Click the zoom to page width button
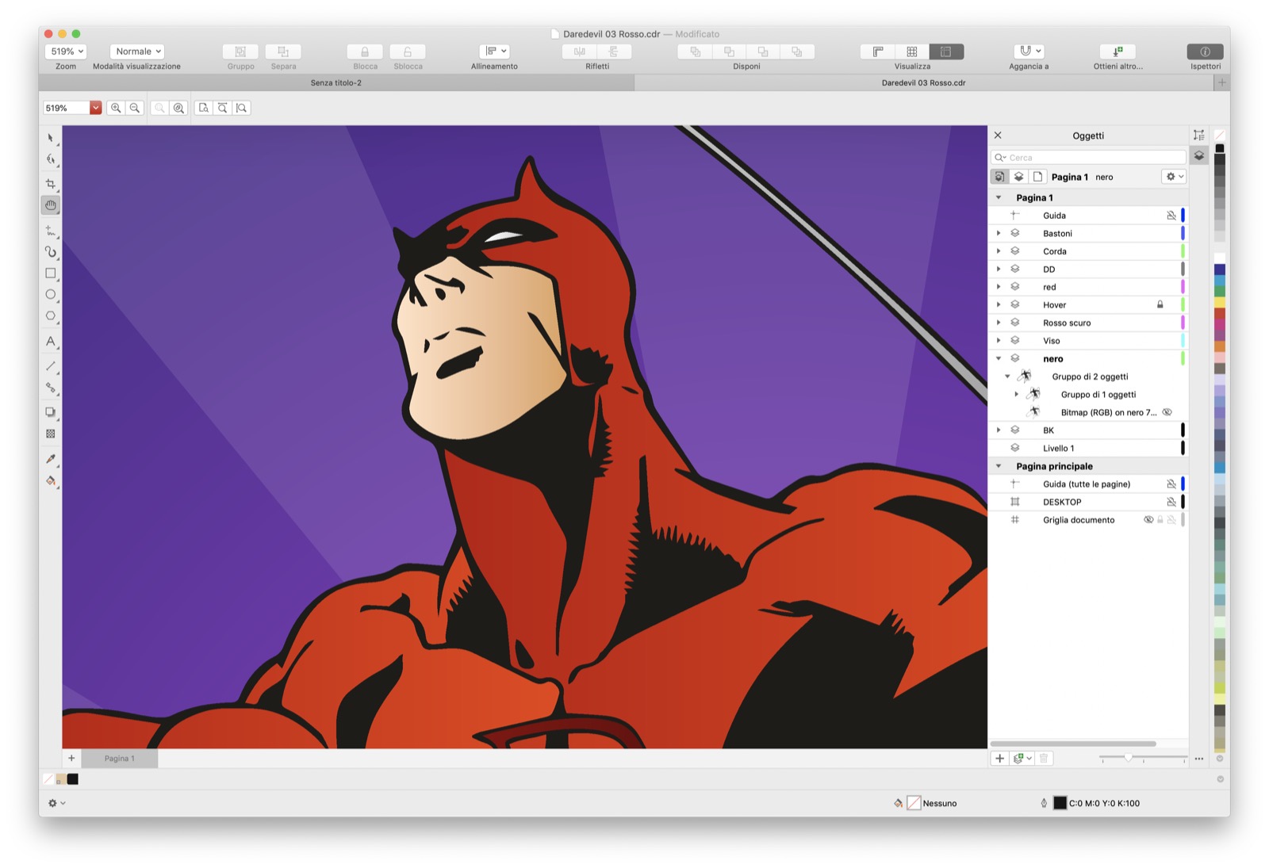Viewport: 1269px width, 868px height. pyautogui.click(x=223, y=108)
